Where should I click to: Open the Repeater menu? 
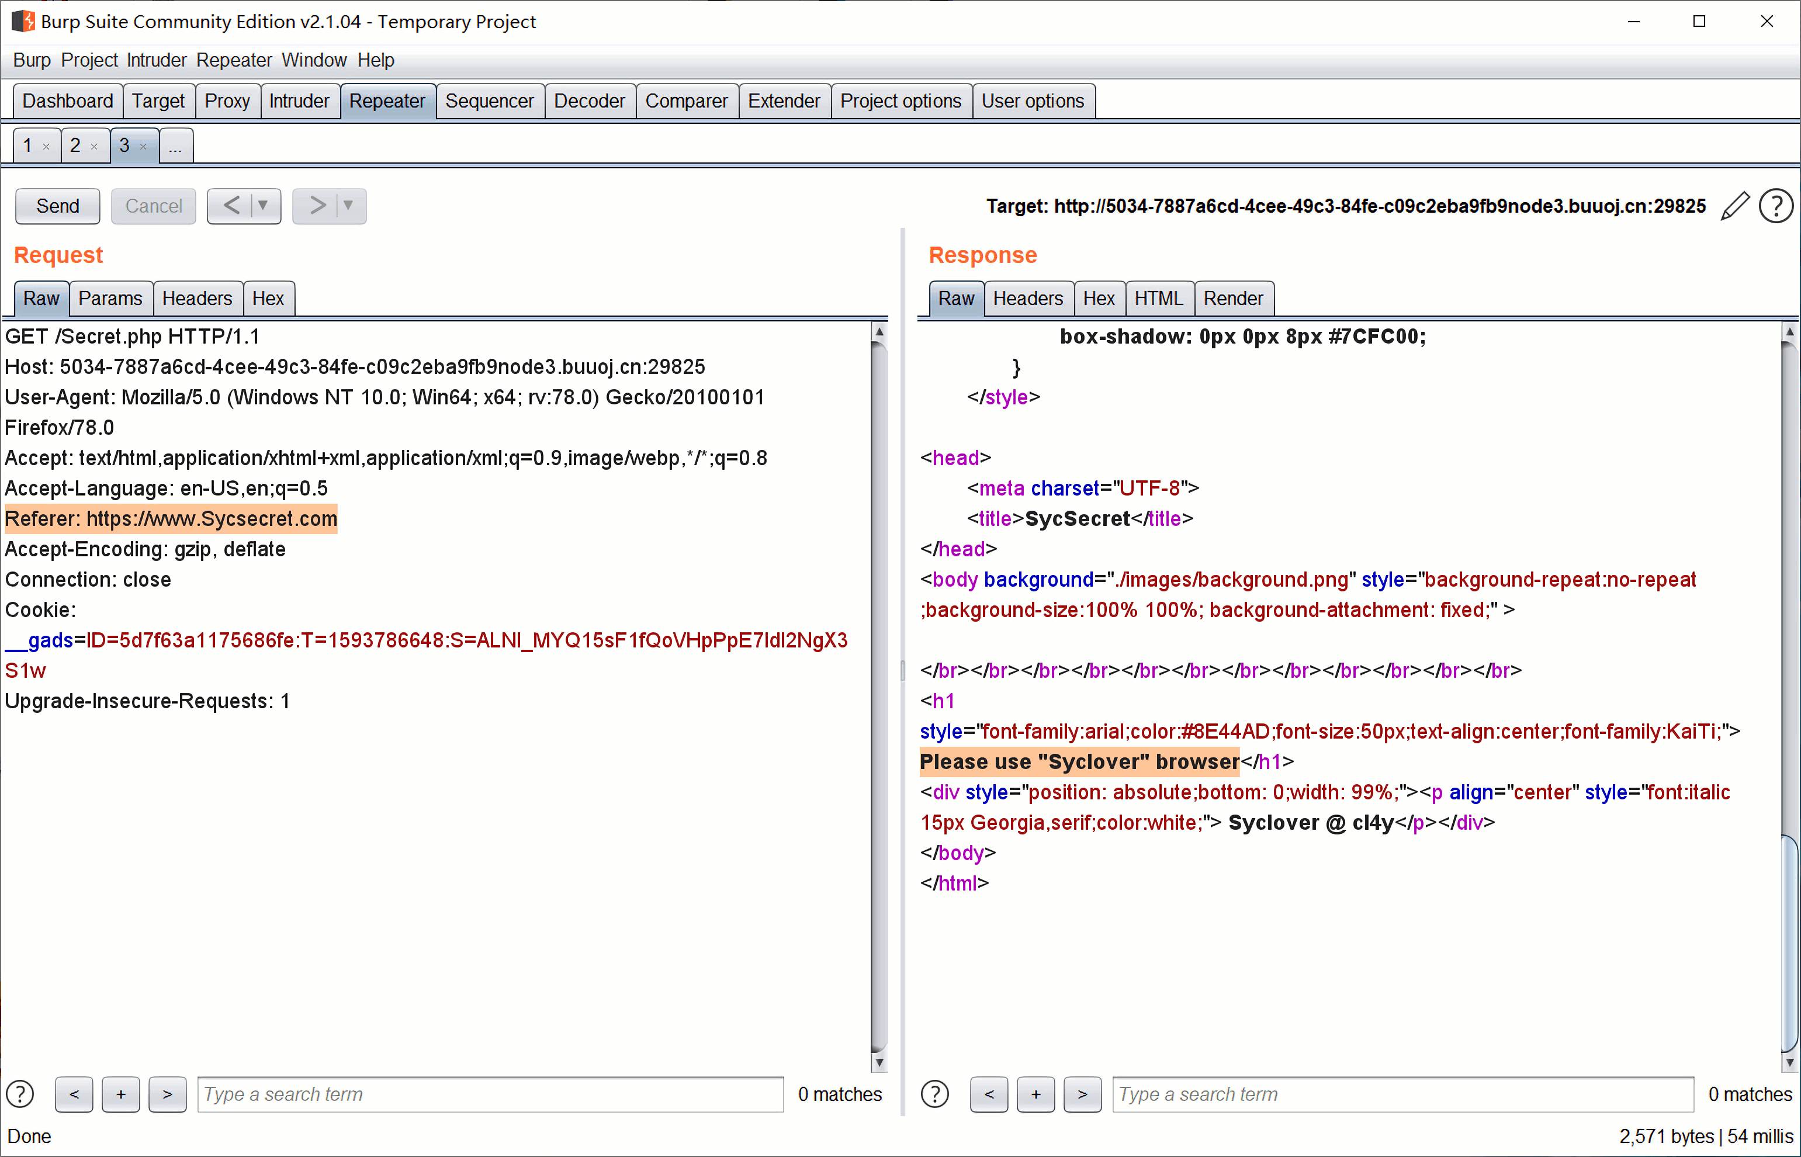point(234,60)
